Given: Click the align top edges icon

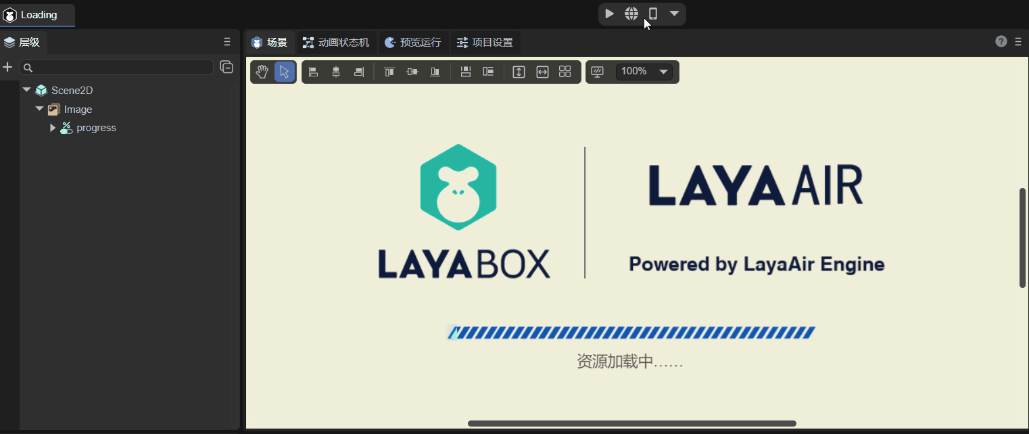Looking at the screenshot, I should pos(389,72).
